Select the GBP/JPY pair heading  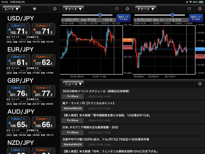[20, 81]
